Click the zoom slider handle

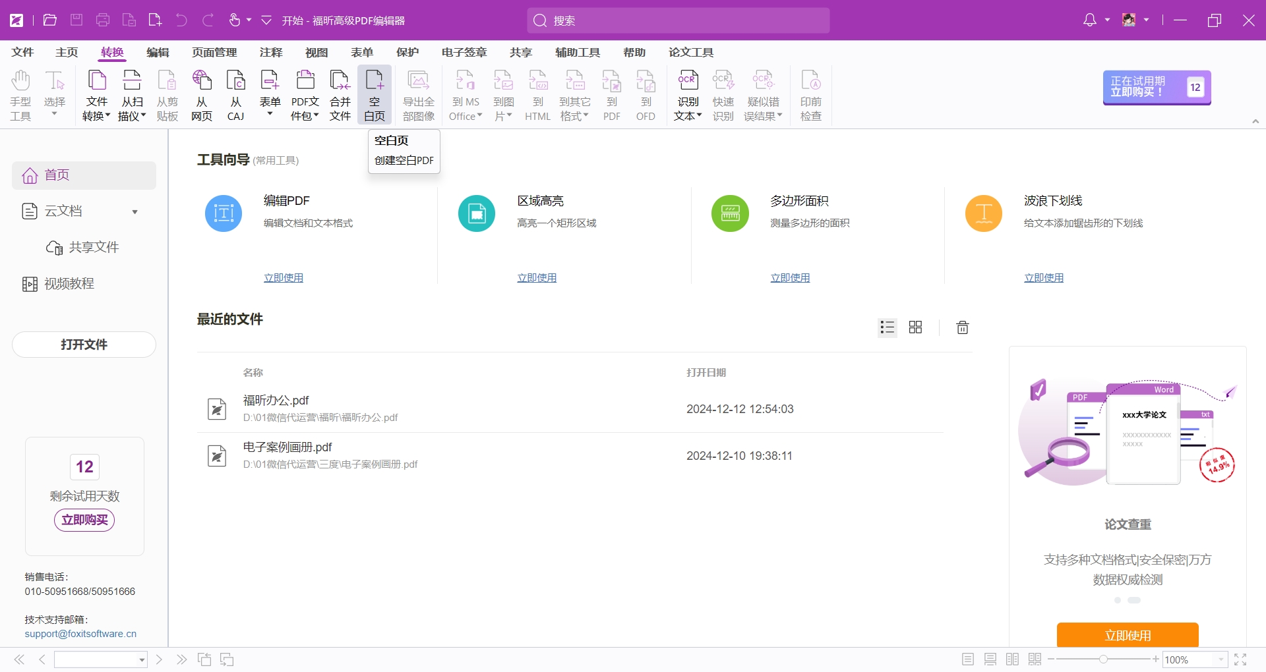tap(1103, 659)
